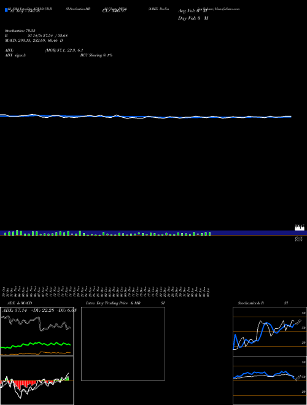
Task: Click the 'Intra Day Trading Price & MR' title
Action: [x=113, y=303]
